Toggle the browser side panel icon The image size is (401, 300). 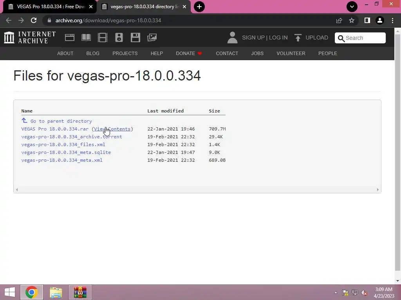[367, 20]
